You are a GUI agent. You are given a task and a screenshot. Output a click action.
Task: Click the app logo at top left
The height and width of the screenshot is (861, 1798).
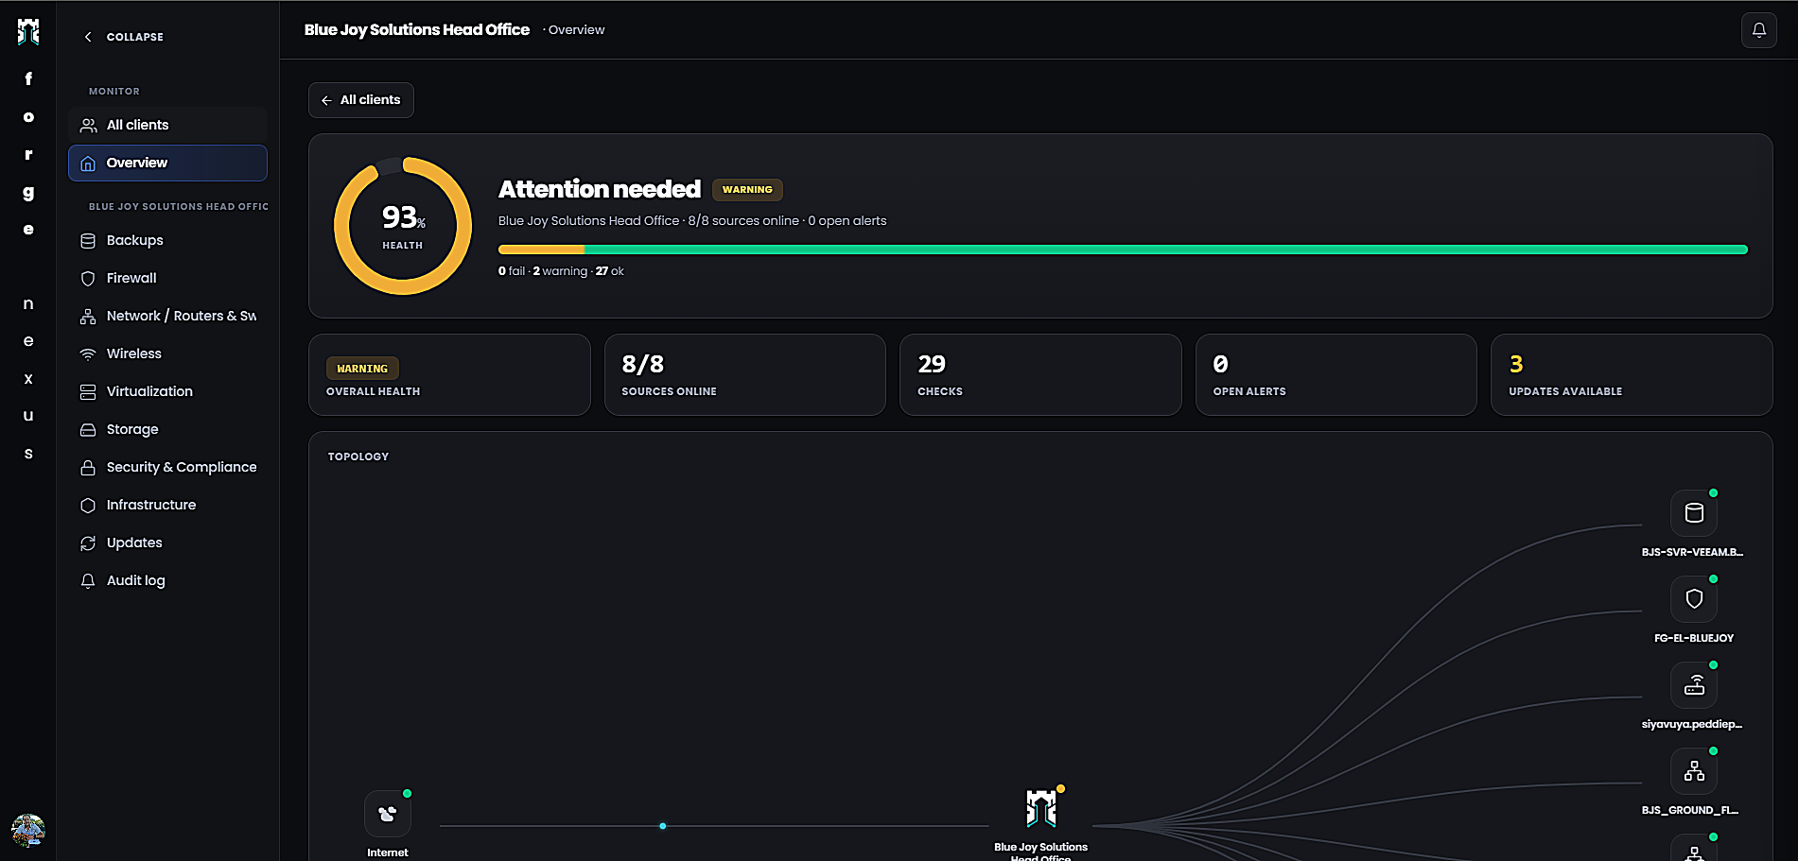(28, 31)
